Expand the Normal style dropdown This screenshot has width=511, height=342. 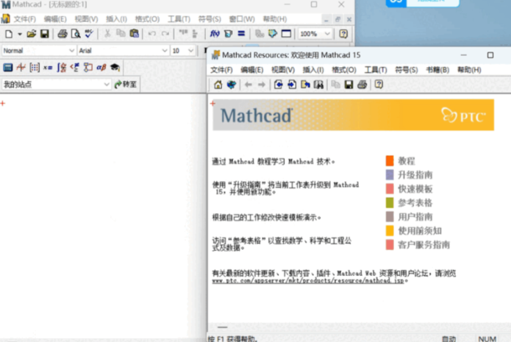[71, 51]
